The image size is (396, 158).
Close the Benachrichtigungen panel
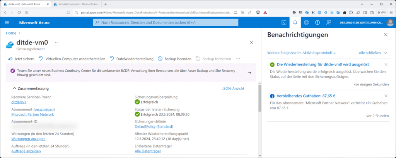(x=386, y=35)
